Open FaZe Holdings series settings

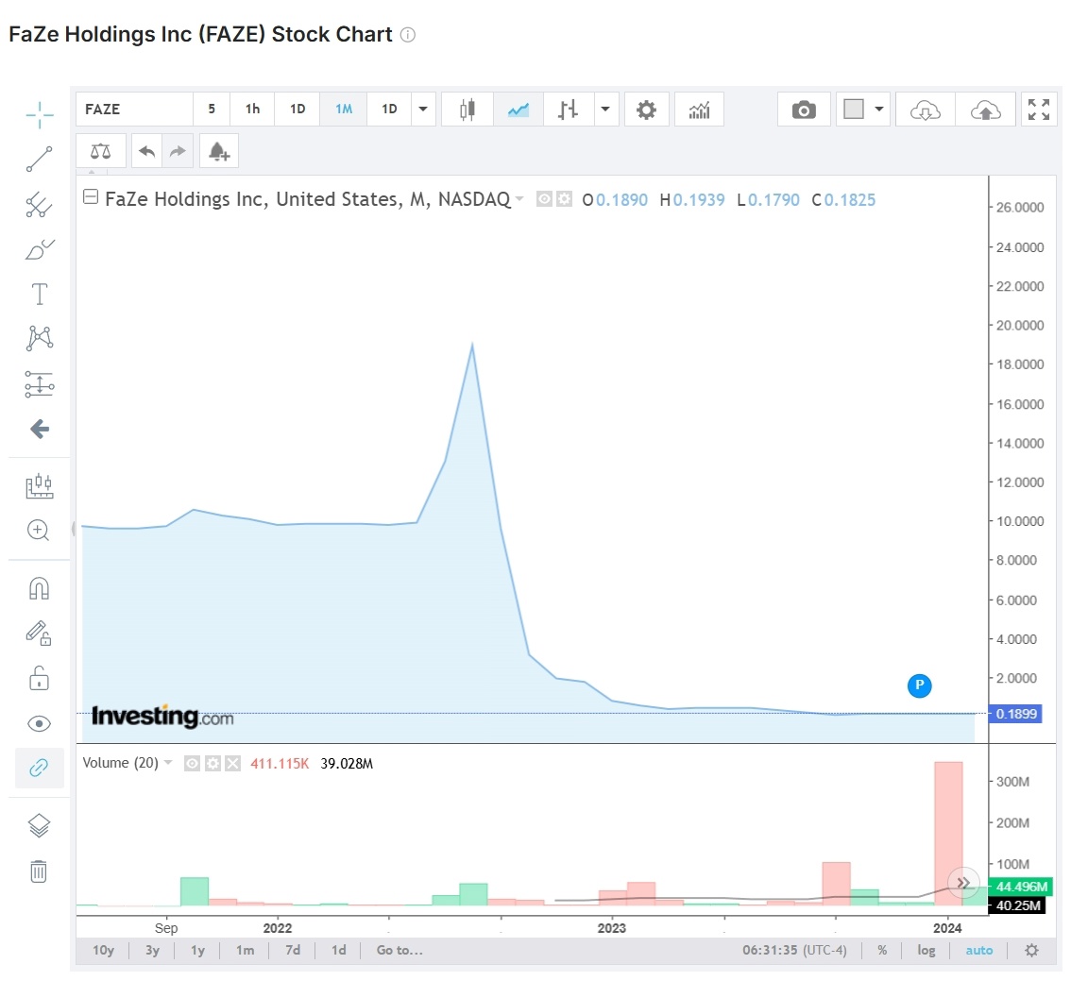click(564, 199)
